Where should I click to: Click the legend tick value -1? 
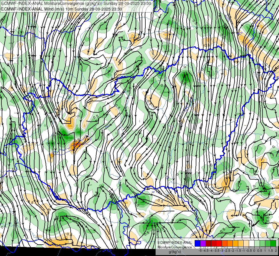coord(243,251)
